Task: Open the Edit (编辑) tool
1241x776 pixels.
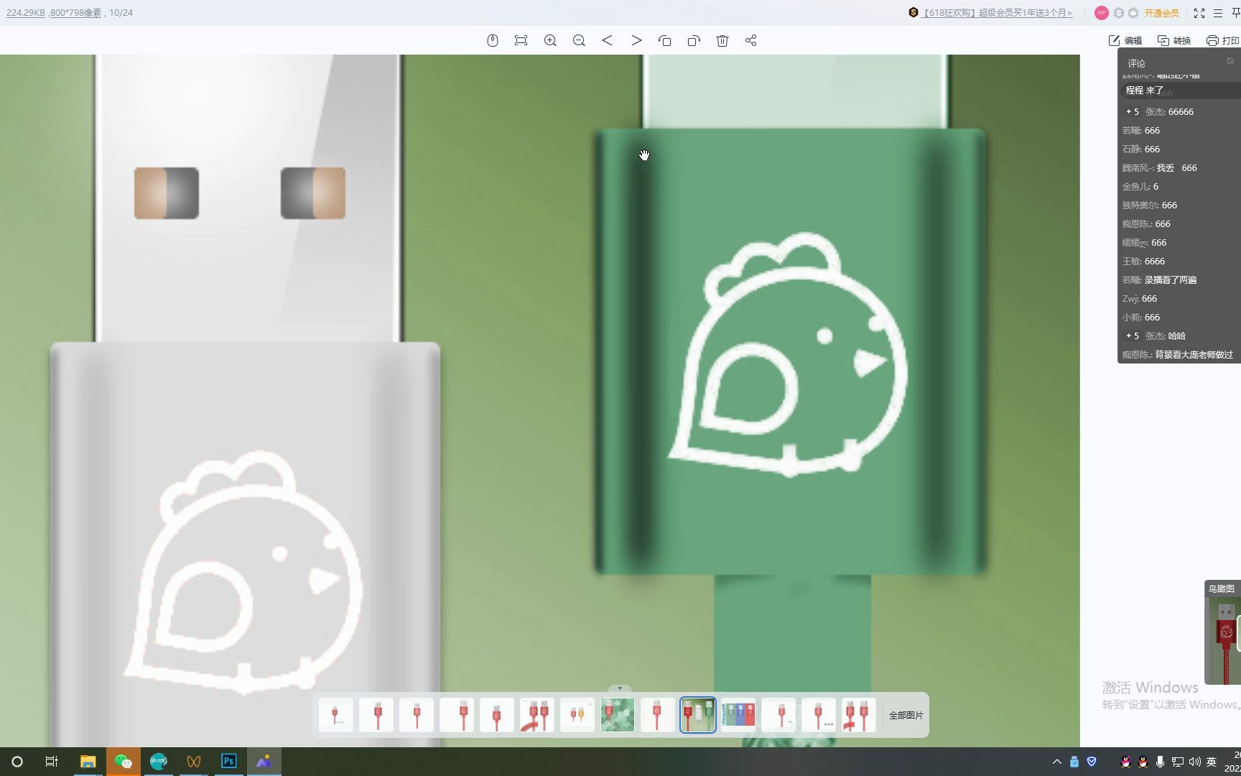Action: point(1125,41)
